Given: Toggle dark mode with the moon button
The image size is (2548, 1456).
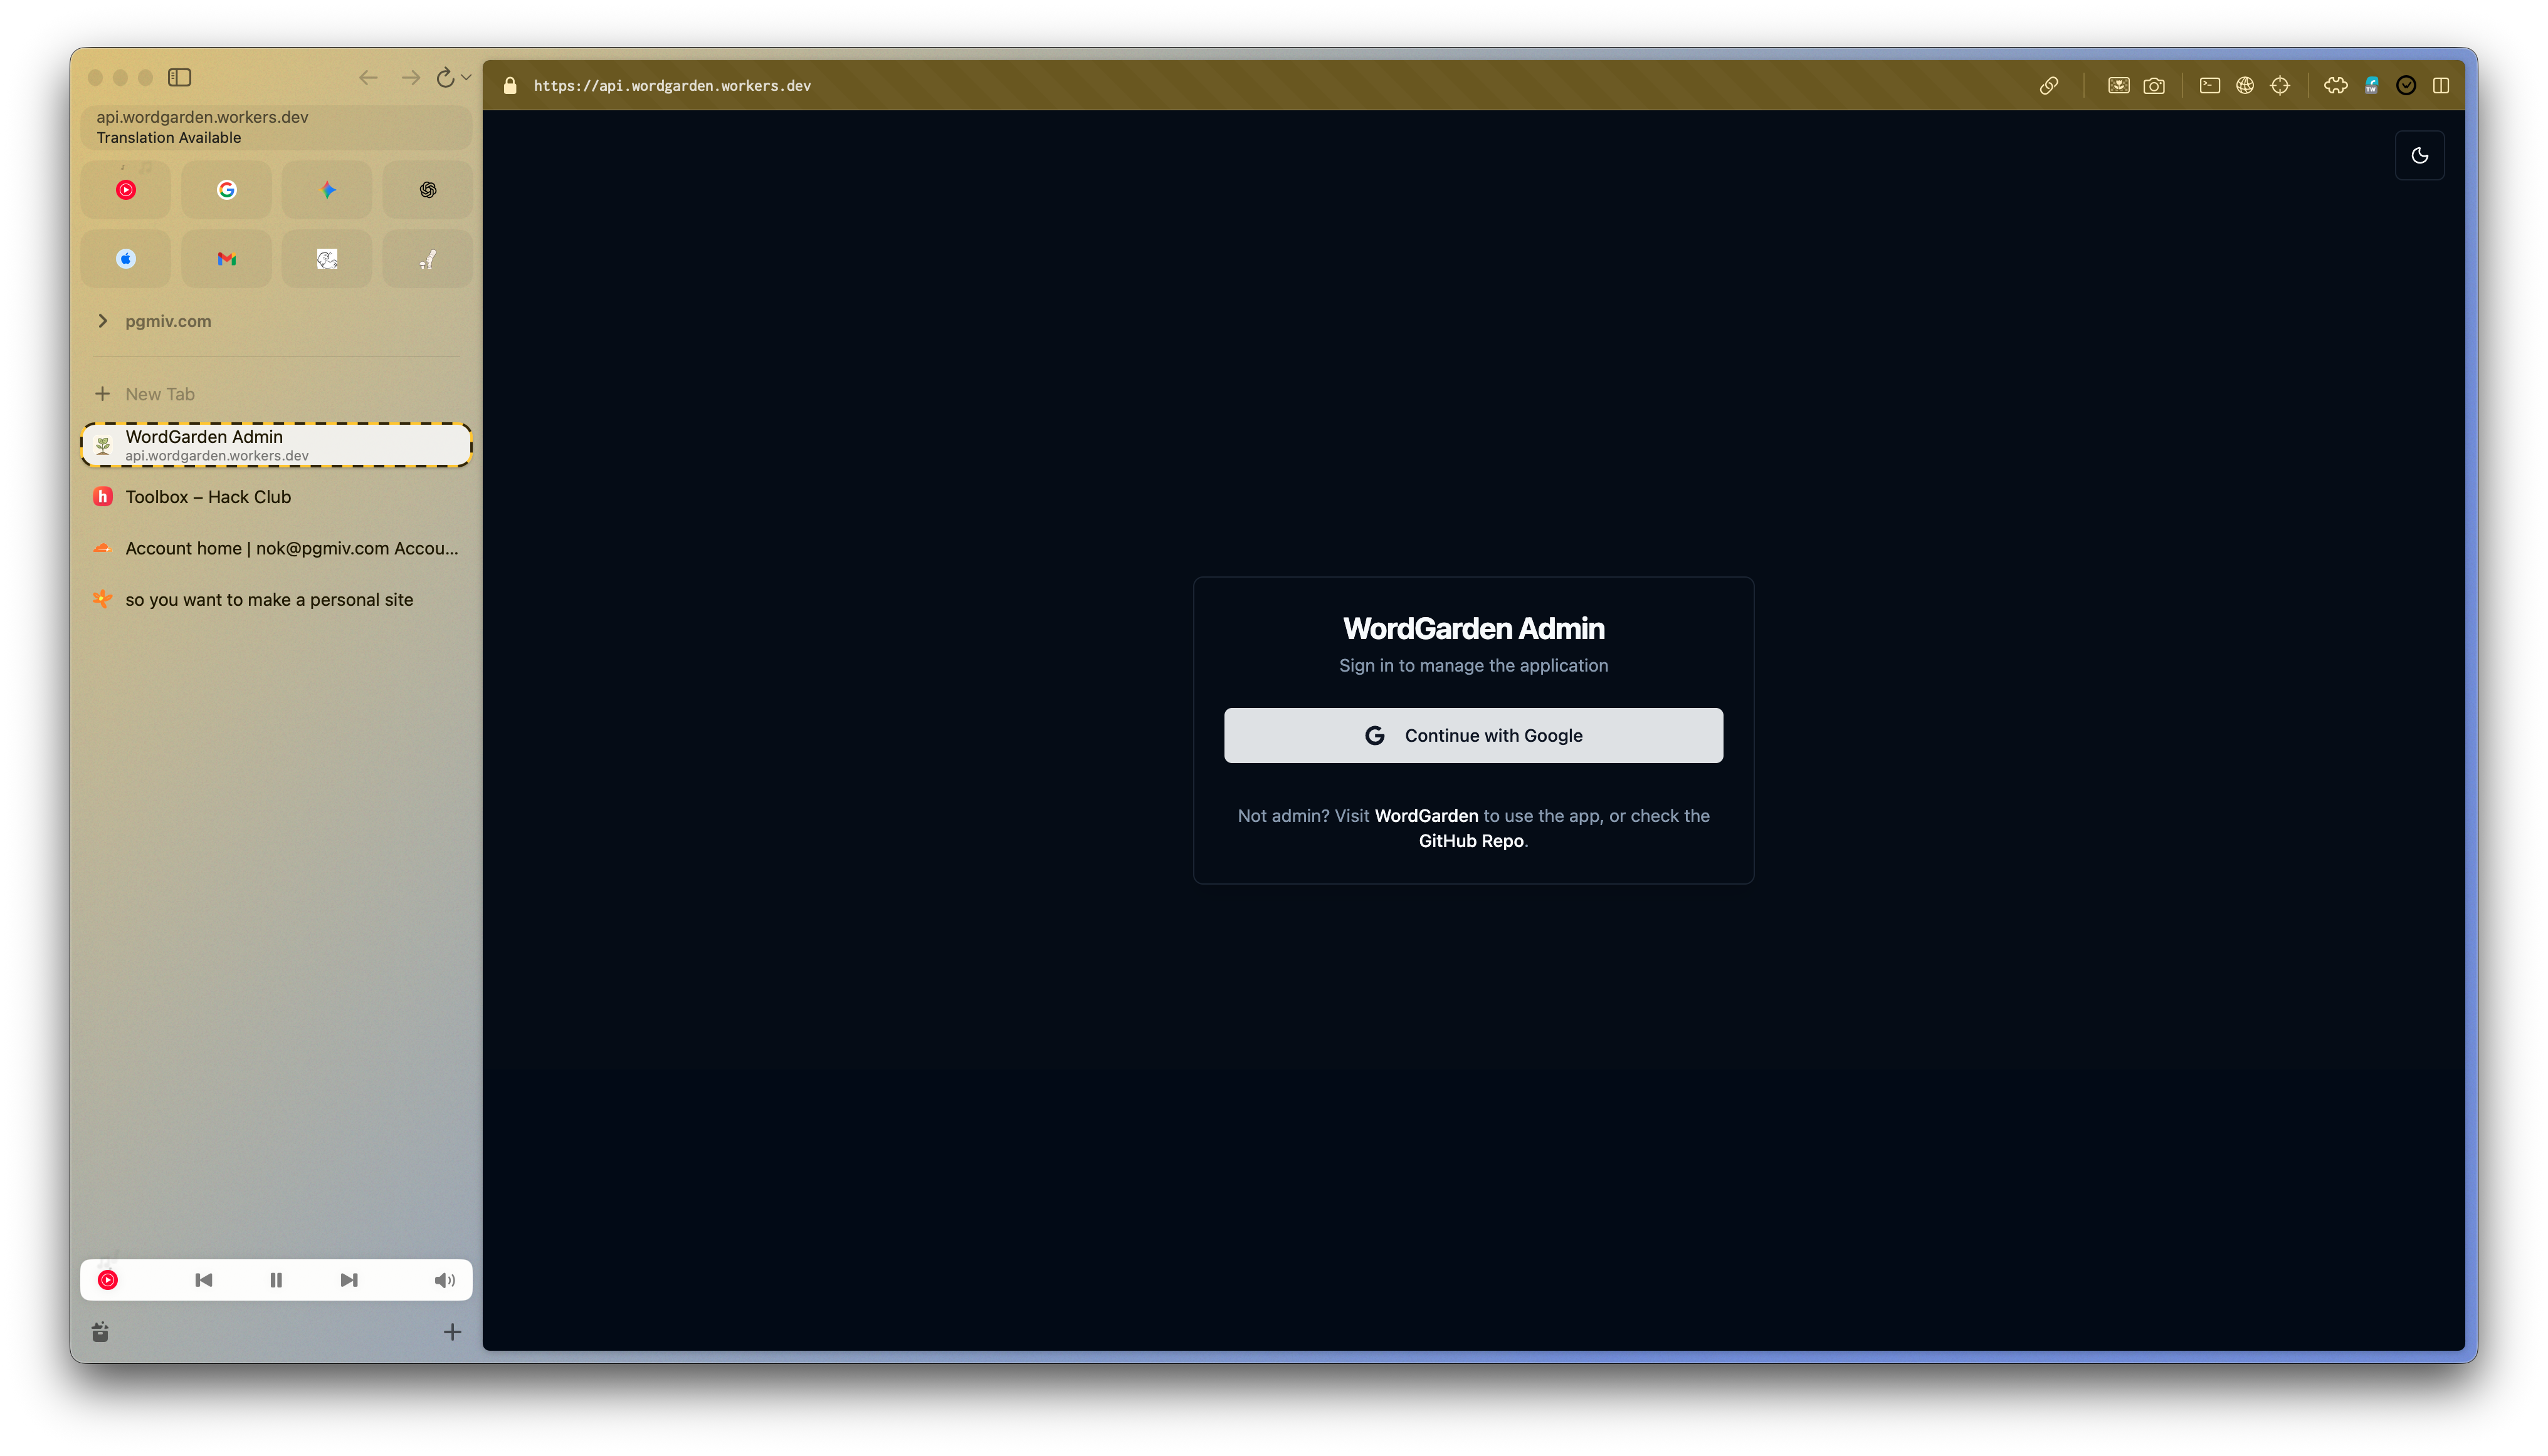Looking at the screenshot, I should pyautogui.click(x=2419, y=155).
